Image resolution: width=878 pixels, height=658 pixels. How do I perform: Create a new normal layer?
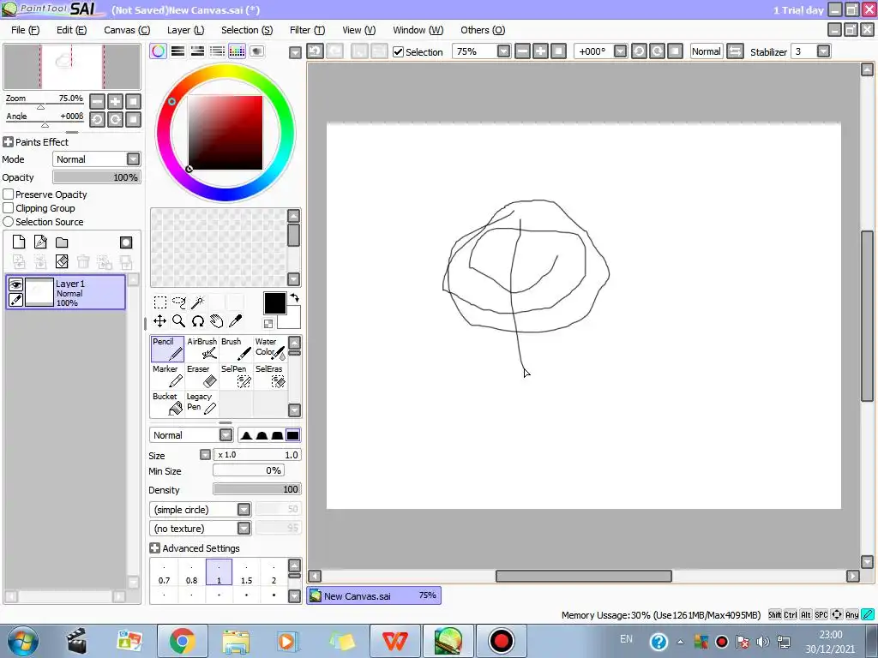coord(19,242)
